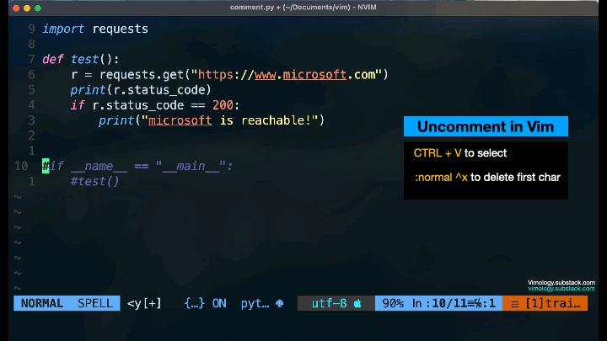Click underlined 'microsoft' in reachable string
The height and width of the screenshot is (341, 607).
pyautogui.click(x=180, y=120)
